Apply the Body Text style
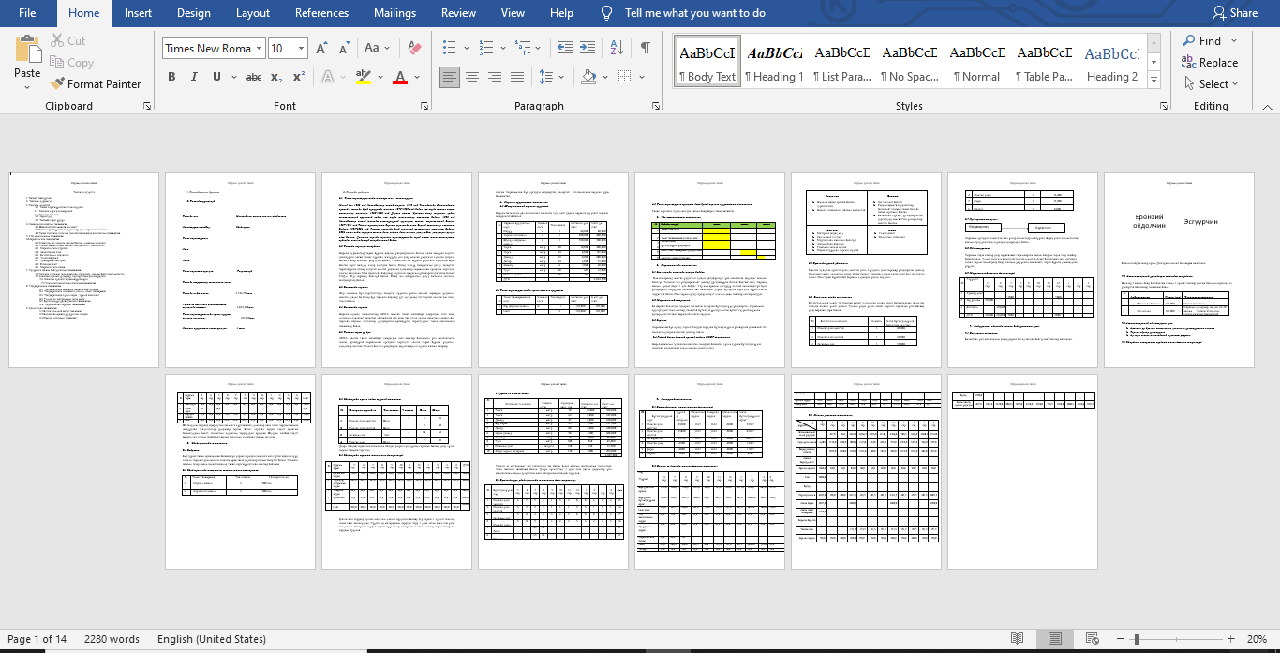 707,62
